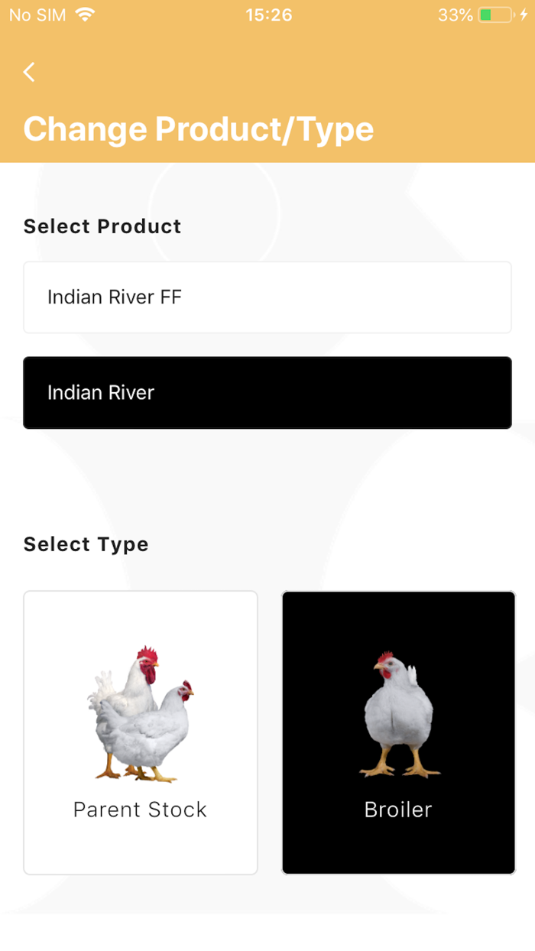Expand the Select Type section
This screenshot has width=535, height=951.
pos(86,544)
